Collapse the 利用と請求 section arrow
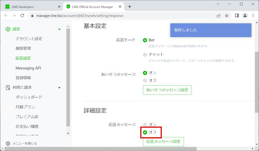Screen dimensions: 259x151 (59, 88)
